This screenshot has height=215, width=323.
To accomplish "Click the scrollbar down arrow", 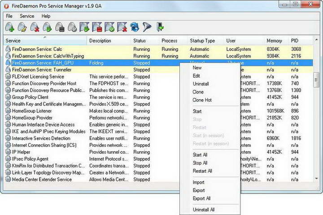I will point(316,179).
